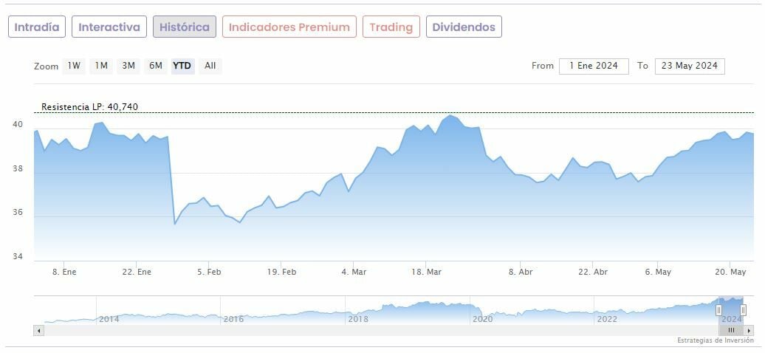
Task: Open the Estrategias de Inversión link
Action: point(715,340)
